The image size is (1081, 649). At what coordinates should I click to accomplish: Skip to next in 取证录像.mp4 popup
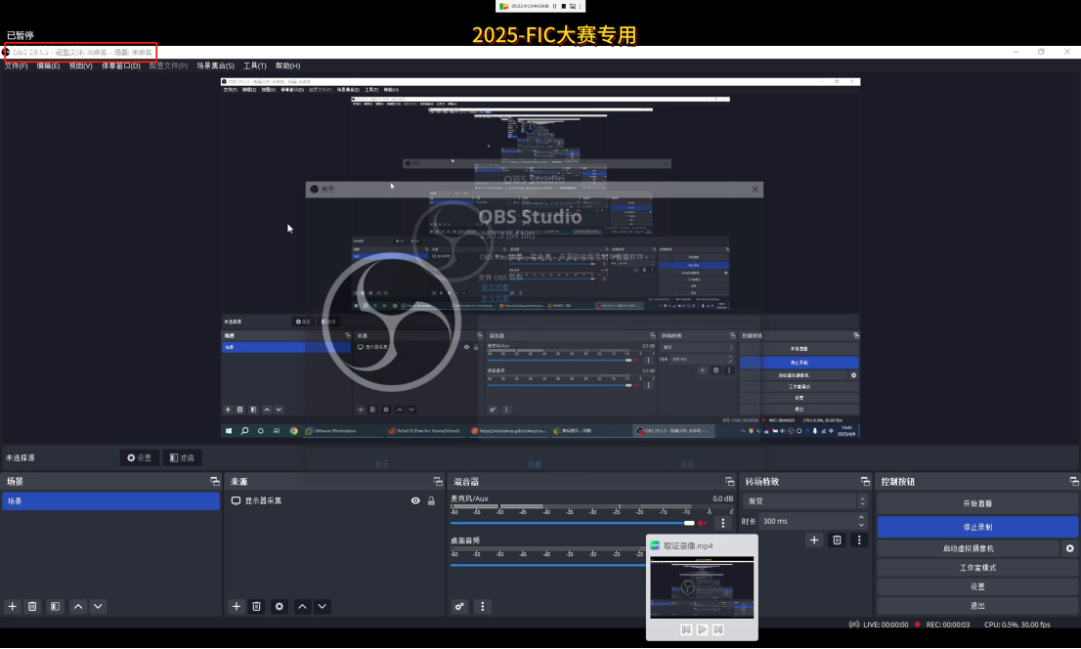pos(717,629)
